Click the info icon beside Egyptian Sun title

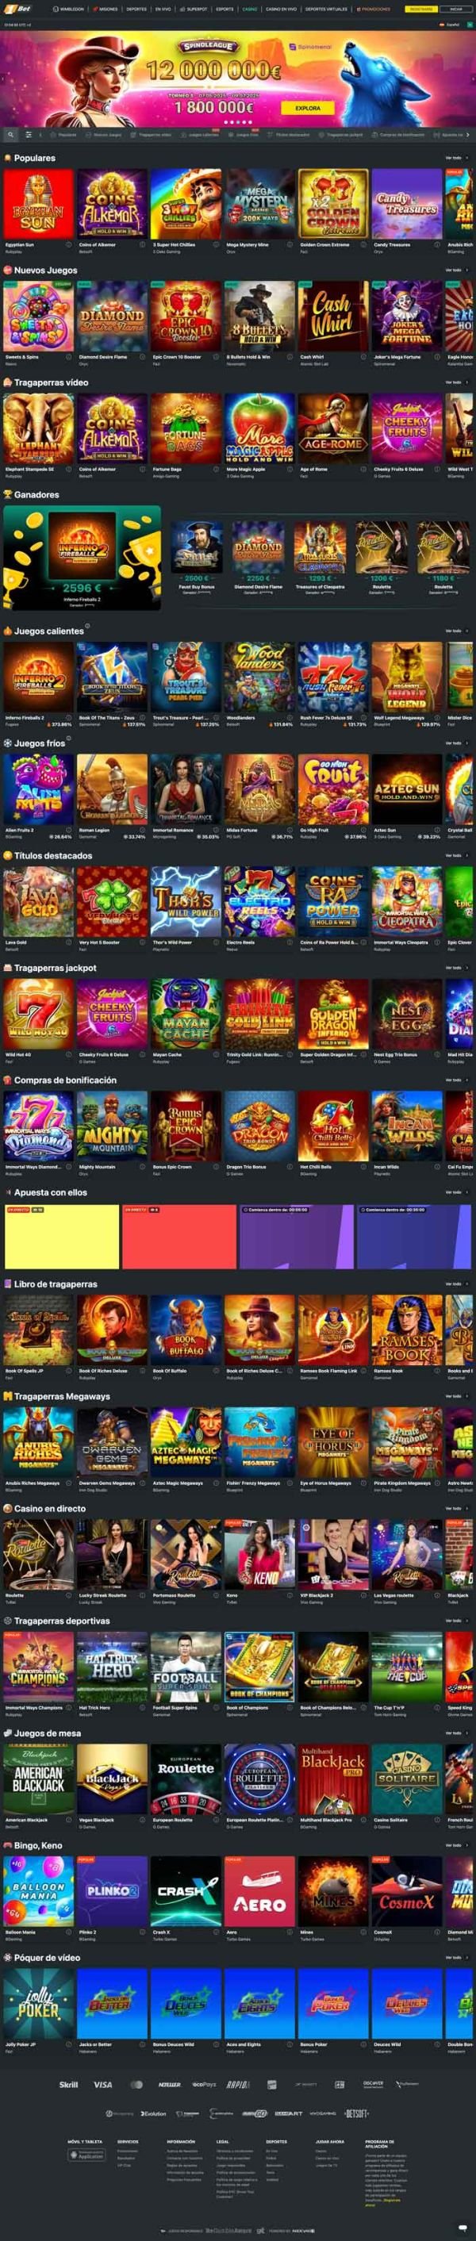(70, 244)
